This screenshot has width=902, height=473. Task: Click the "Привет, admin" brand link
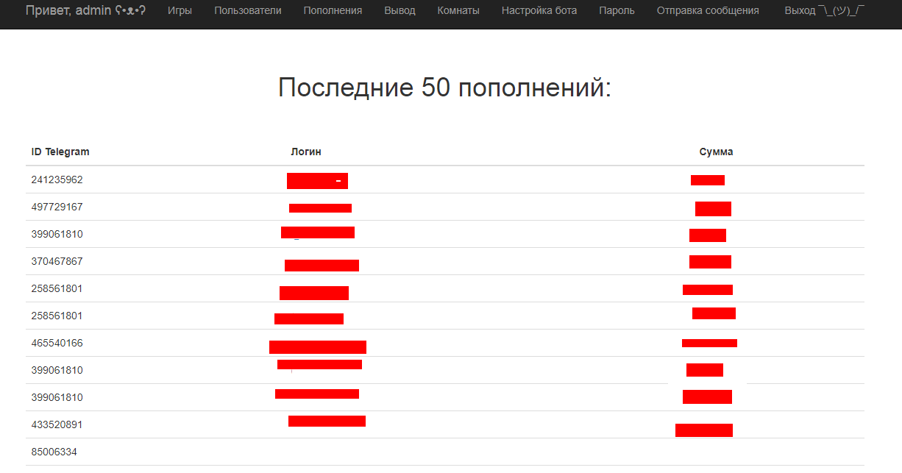pos(85,10)
